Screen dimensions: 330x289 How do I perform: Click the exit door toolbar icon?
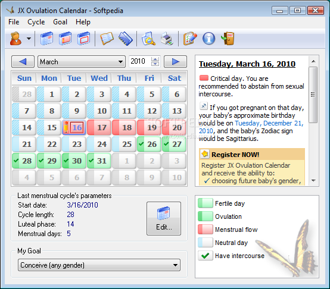tap(228, 39)
